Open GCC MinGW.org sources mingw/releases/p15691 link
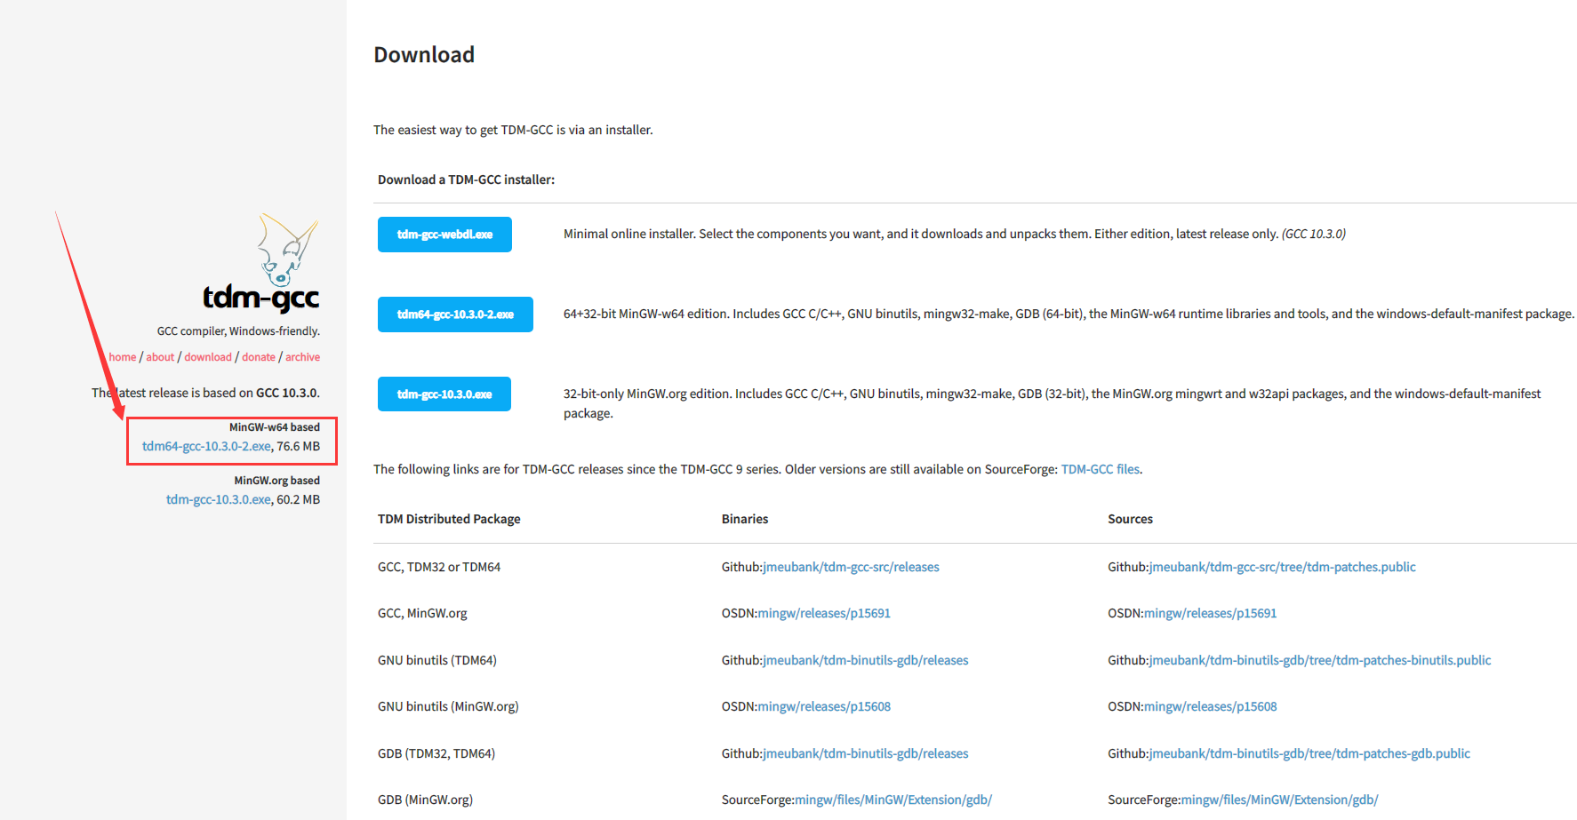 [x=1211, y=613]
